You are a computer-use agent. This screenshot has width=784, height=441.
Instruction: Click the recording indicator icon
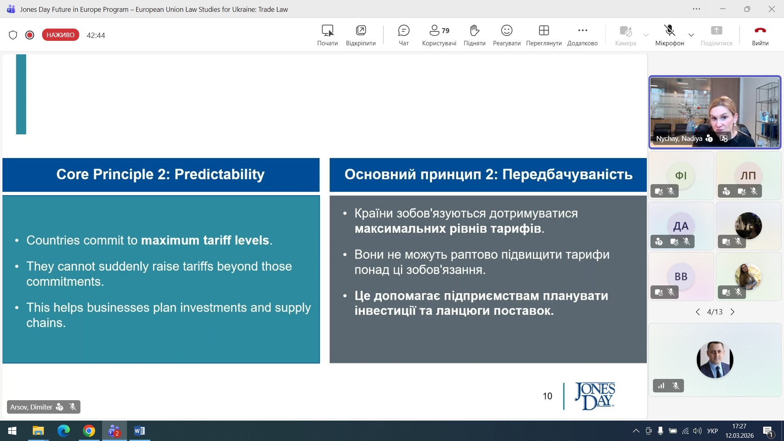click(29, 35)
